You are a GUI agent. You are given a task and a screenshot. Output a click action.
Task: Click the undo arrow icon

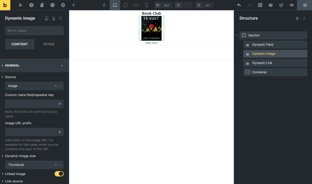[x=239, y=5]
